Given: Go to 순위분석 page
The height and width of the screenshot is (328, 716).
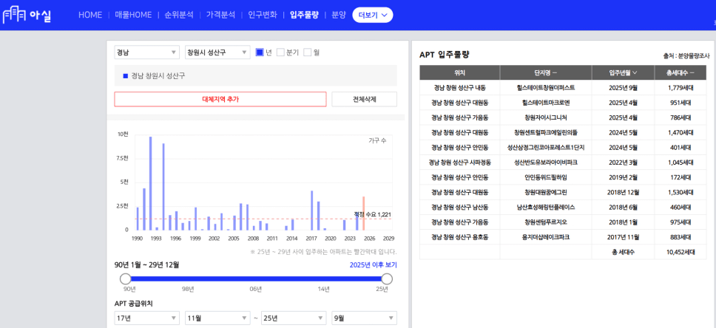Looking at the screenshot, I should [x=179, y=15].
